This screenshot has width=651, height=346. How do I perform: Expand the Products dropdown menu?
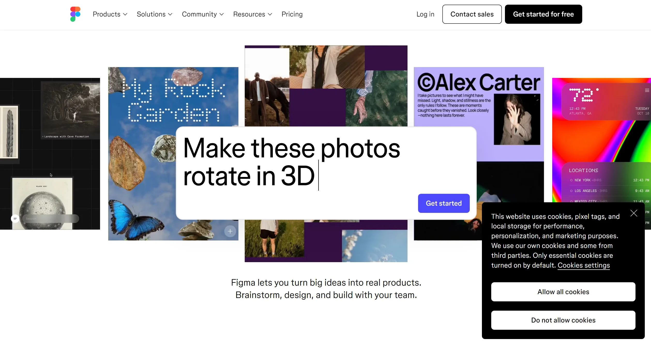[110, 14]
